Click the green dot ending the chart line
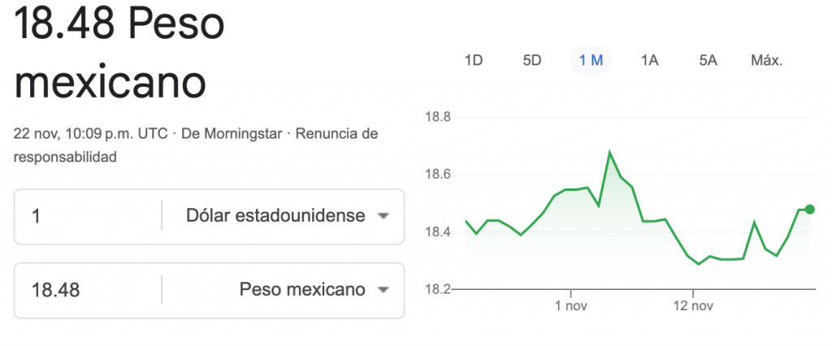The height and width of the screenshot is (346, 832). 809,209
